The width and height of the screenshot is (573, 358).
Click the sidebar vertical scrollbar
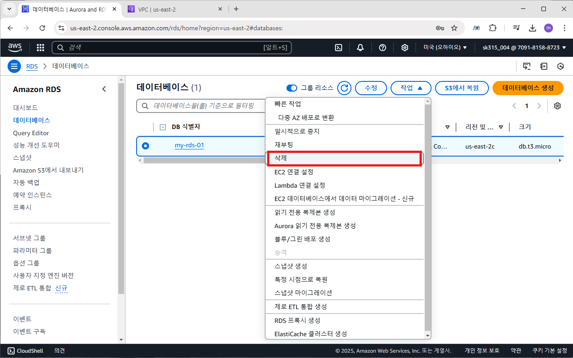point(121,189)
